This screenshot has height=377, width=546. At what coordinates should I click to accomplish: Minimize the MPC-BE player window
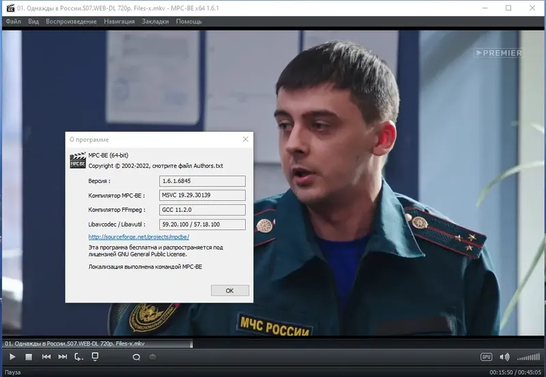pyautogui.click(x=485, y=8)
